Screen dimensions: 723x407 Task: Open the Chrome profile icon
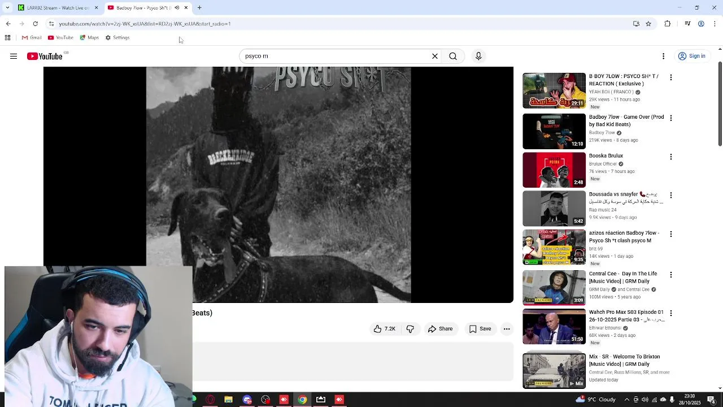(701, 24)
